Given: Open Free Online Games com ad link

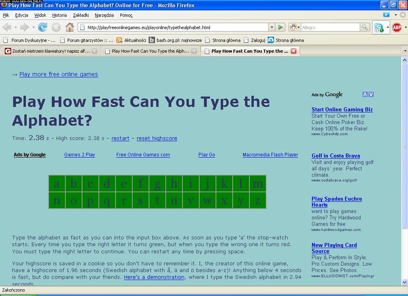Looking at the screenshot, I should [143, 154].
